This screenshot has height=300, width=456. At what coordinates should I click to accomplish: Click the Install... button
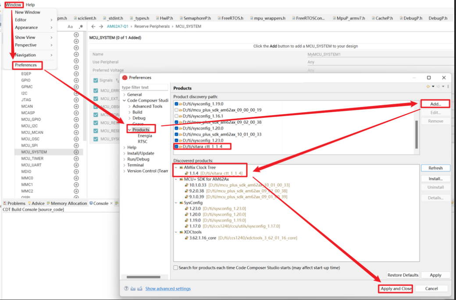[x=435, y=179]
